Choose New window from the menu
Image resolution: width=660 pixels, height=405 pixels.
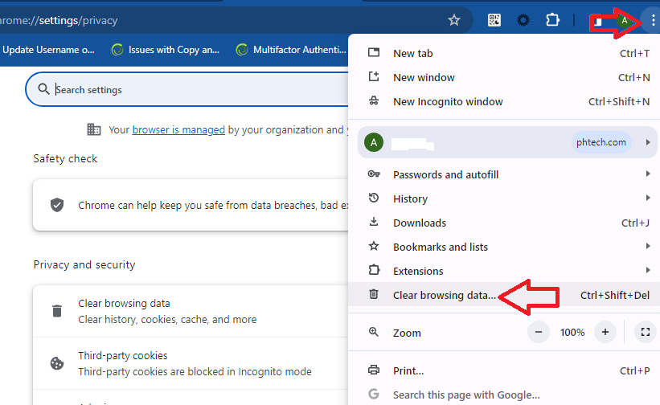[504, 77]
